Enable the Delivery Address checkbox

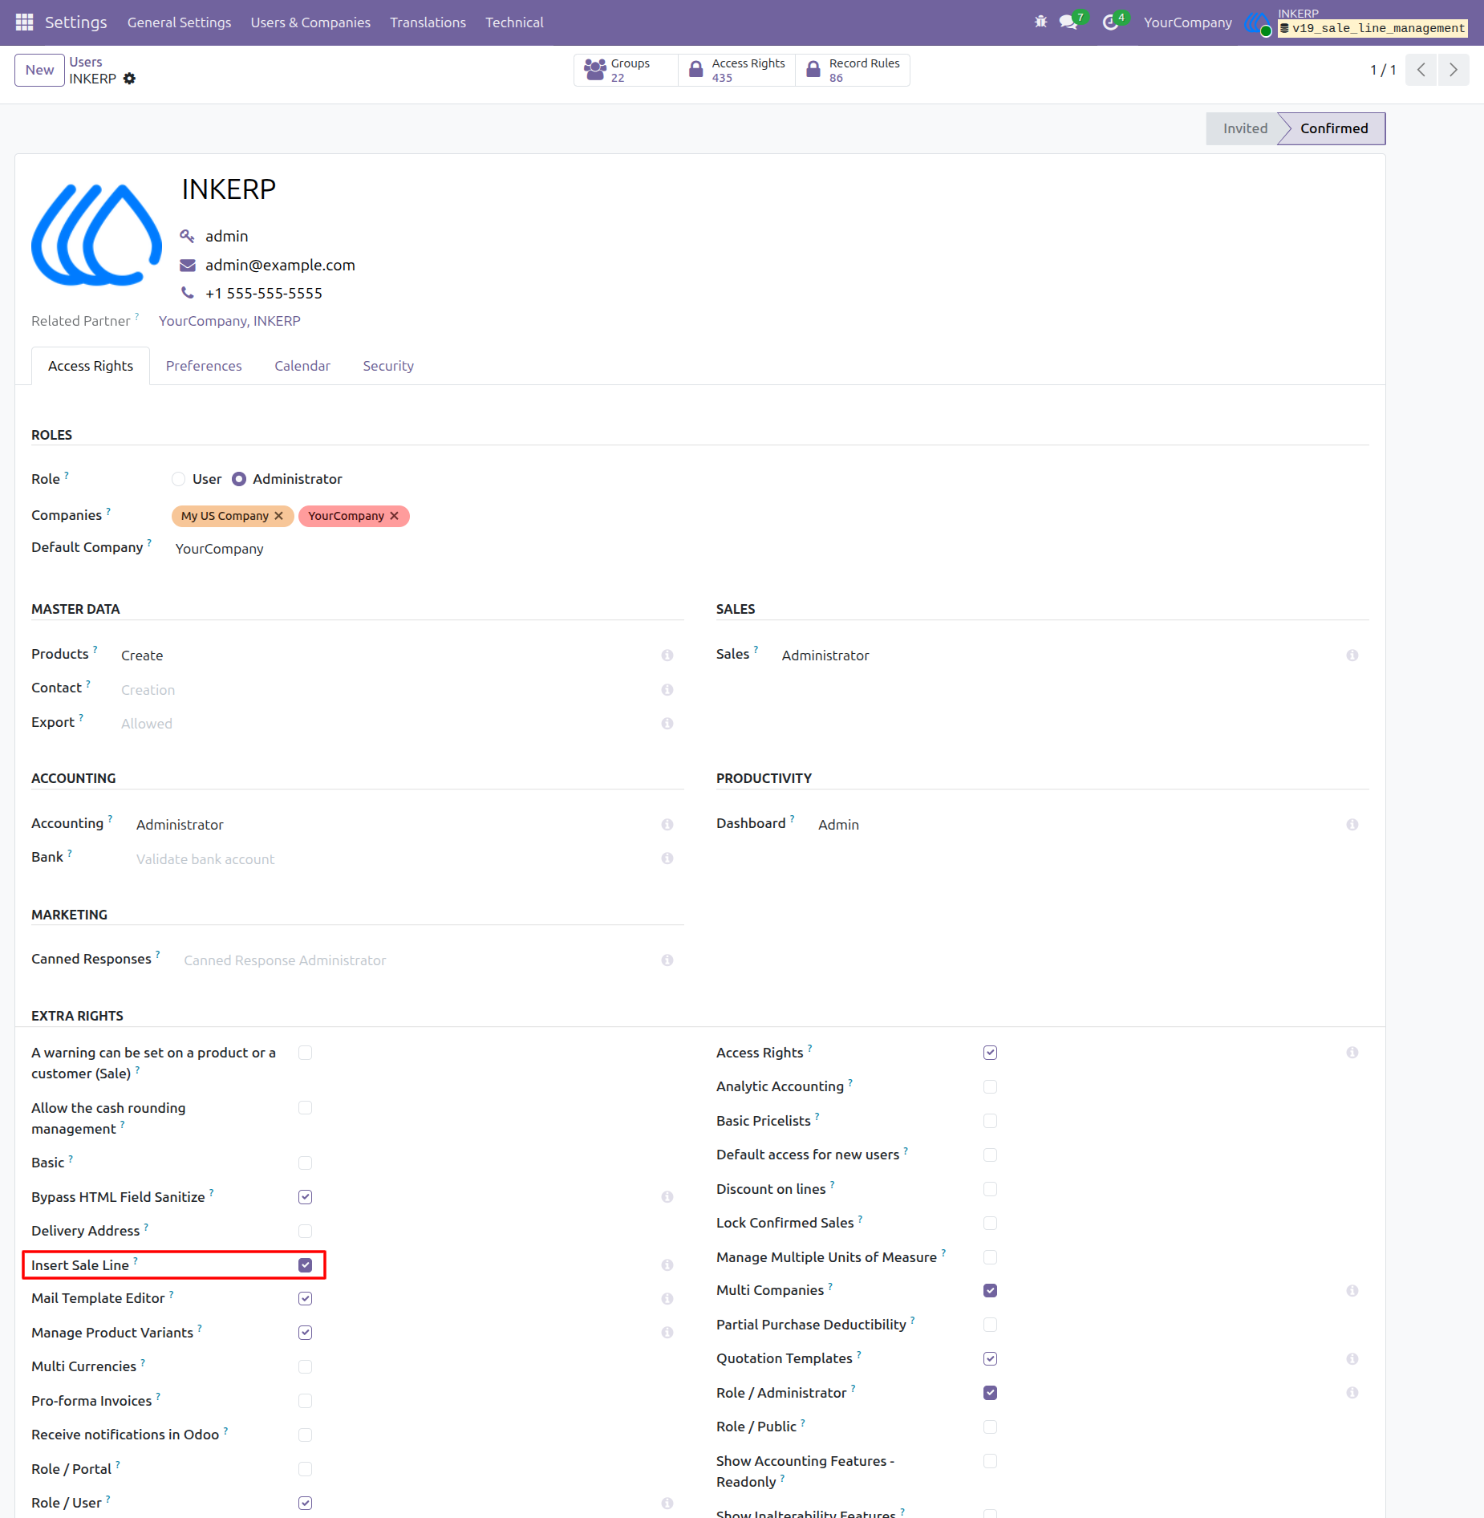(x=305, y=1232)
